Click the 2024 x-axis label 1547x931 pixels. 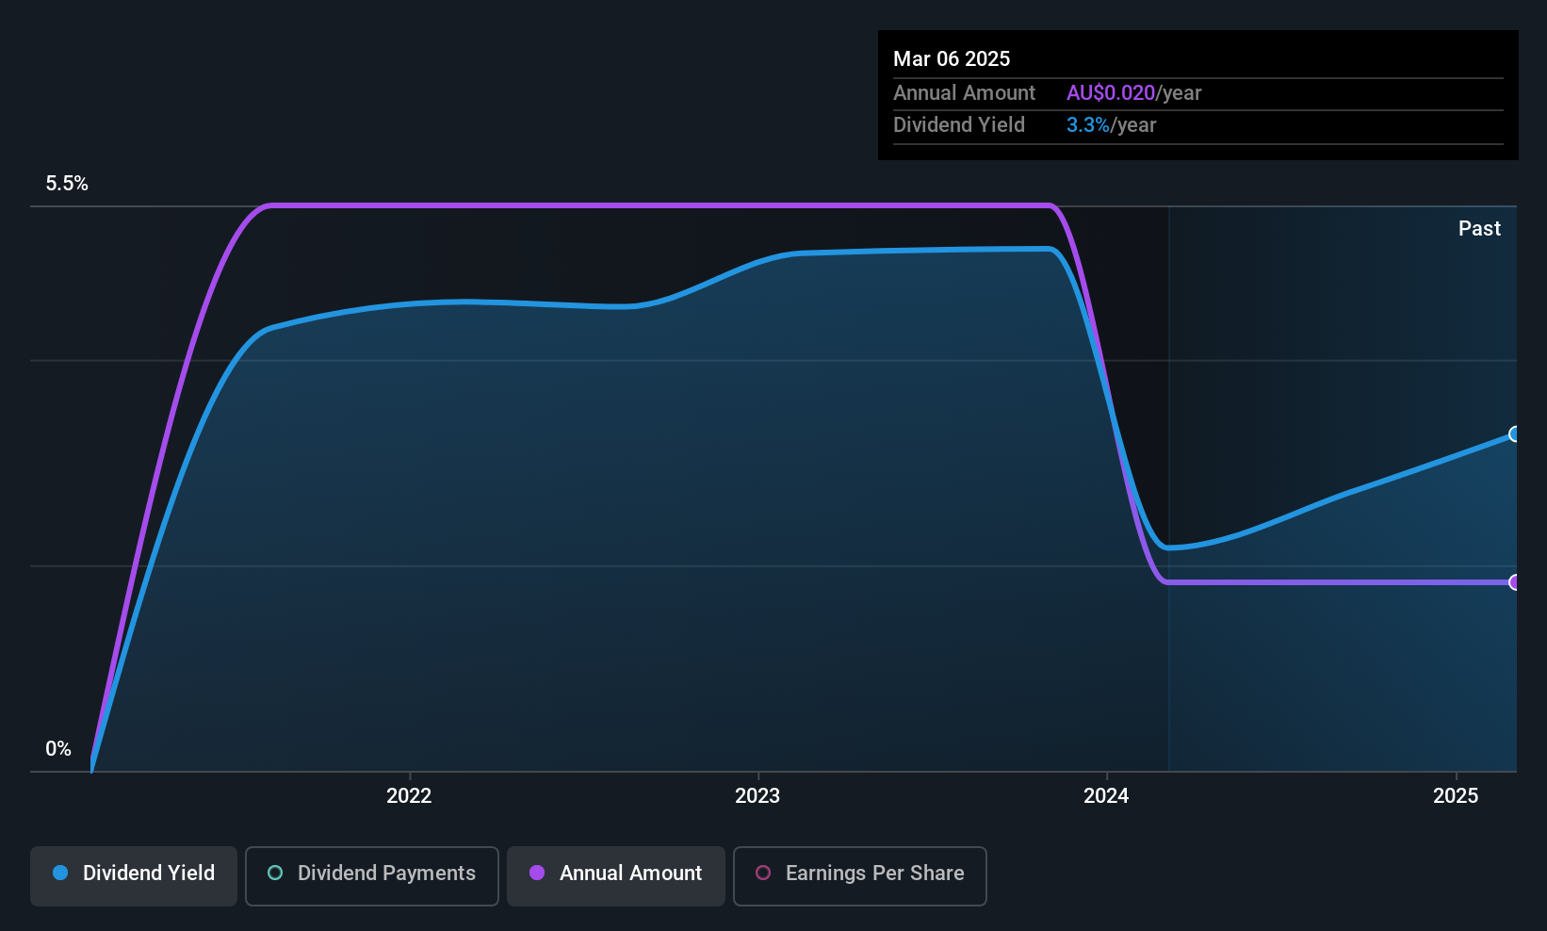coord(1106,796)
